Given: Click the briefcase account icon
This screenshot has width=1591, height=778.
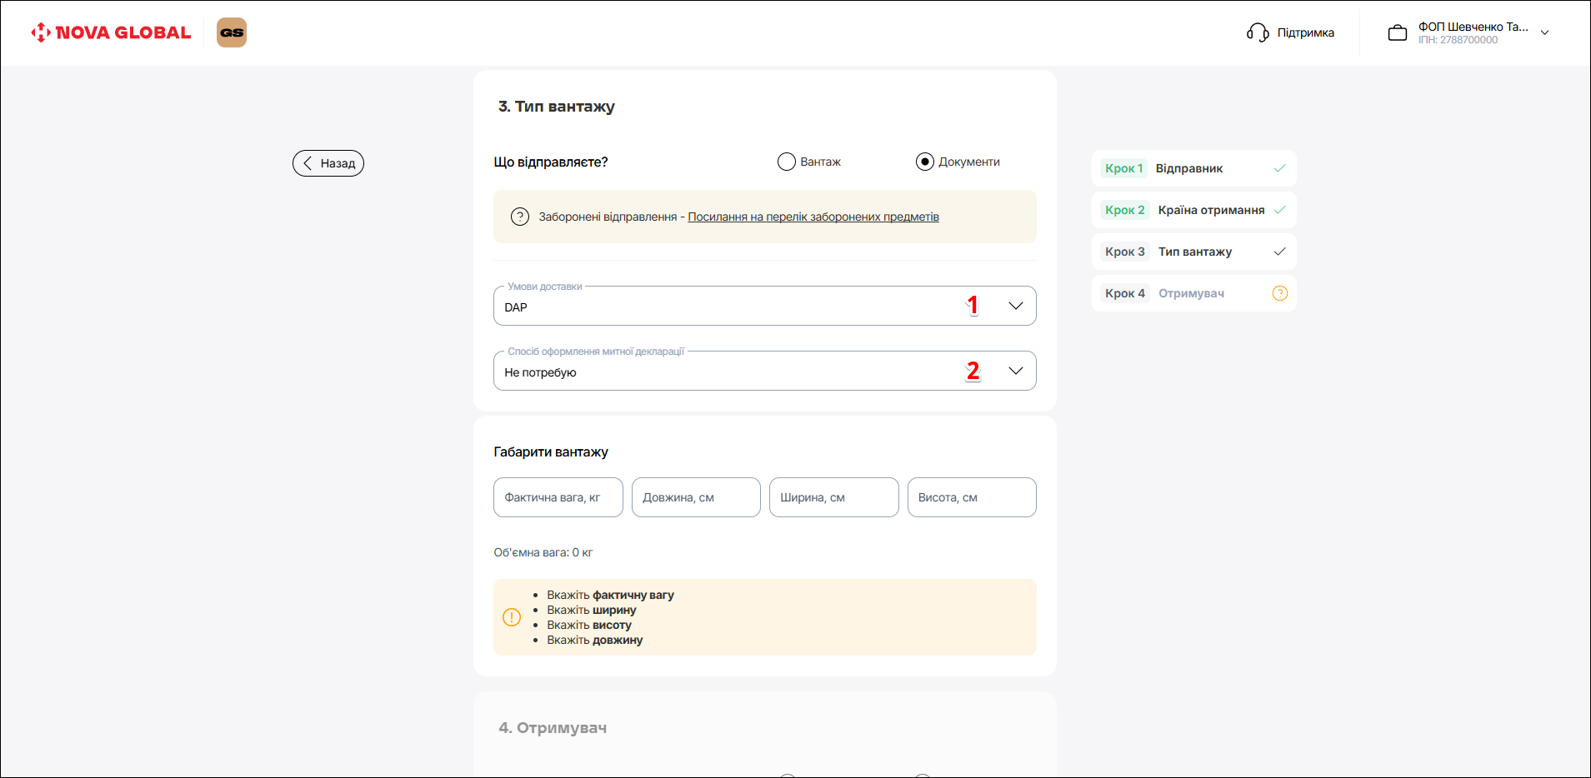Looking at the screenshot, I should (1397, 33).
